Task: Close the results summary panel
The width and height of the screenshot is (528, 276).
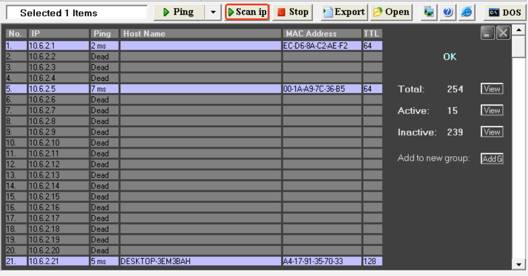Action: point(503,33)
